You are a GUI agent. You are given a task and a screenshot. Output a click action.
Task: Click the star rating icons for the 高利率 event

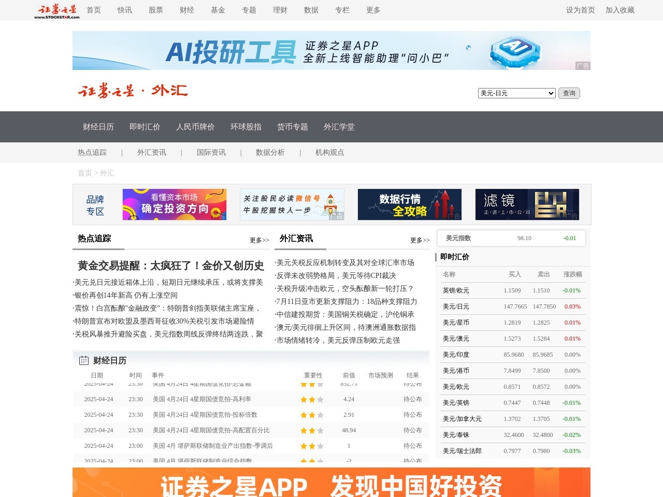311,399
